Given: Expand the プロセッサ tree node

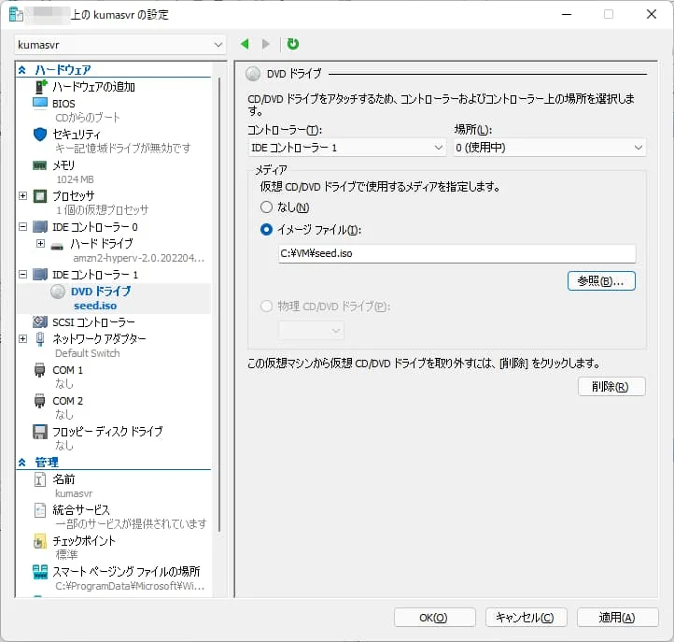Looking at the screenshot, I should pyautogui.click(x=23, y=195).
